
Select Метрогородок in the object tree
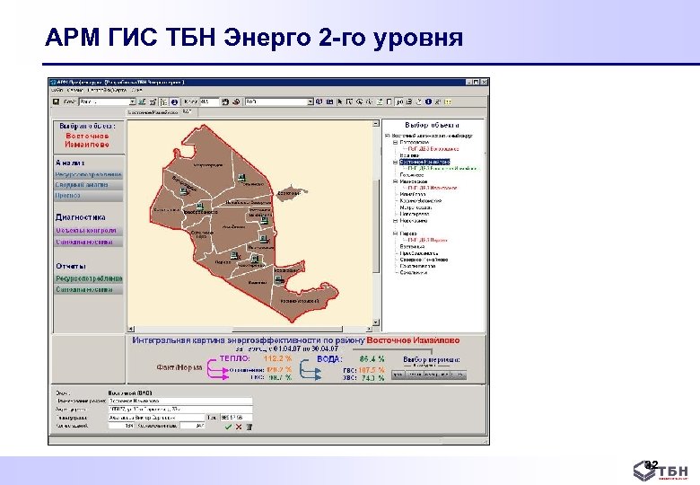click(416, 207)
